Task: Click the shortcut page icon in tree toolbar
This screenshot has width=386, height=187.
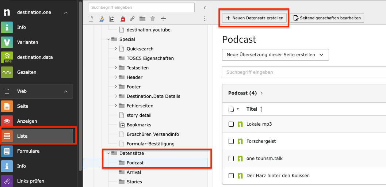Action: point(112,19)
